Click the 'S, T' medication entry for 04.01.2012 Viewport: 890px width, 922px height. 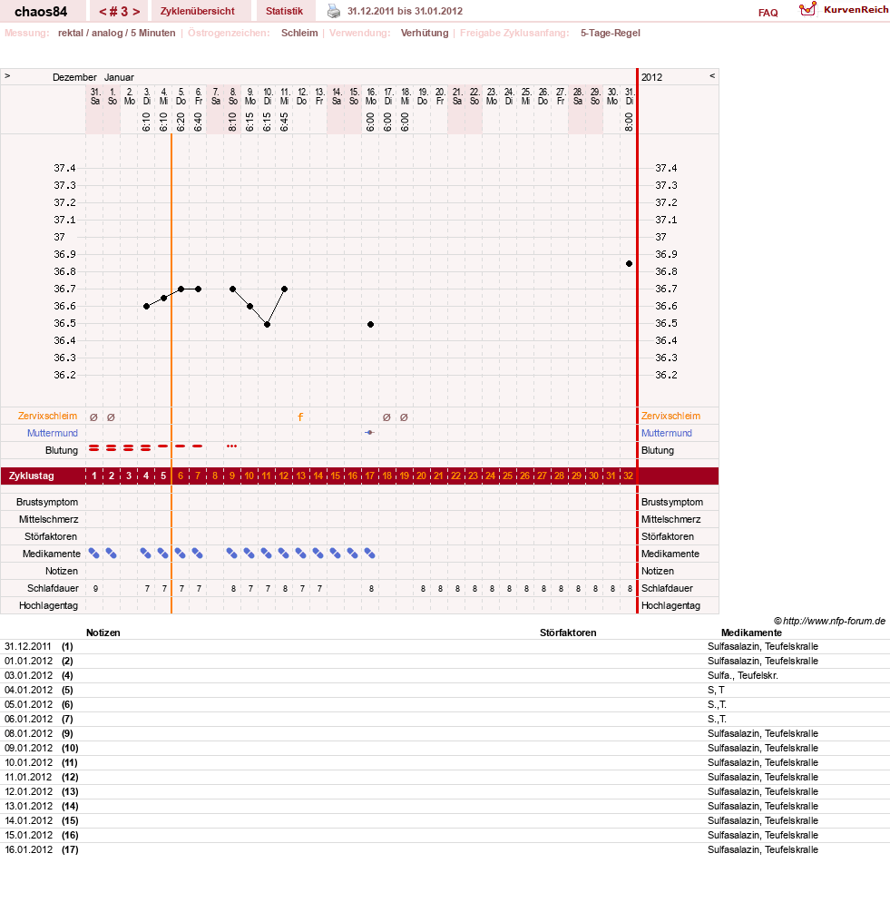click(716, 690)
